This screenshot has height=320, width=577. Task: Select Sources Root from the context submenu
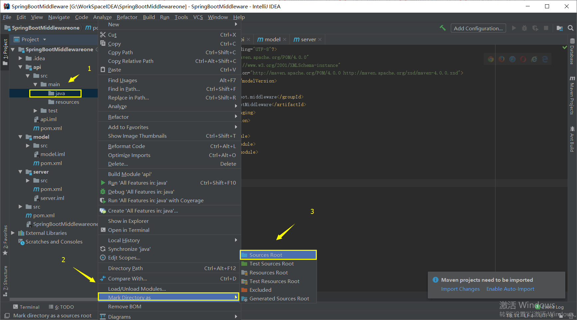[x=267, y=254]
